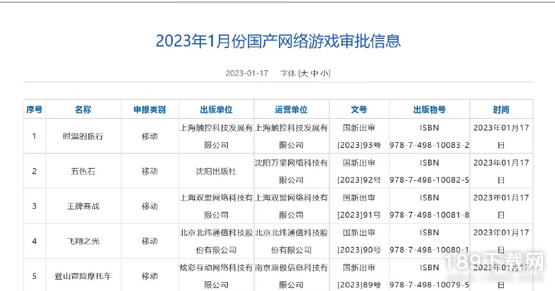The height and width of the screenshot is (291, 555).
Task: Click 上海双盟网络科技有限公司 in 出版单位 column
Action: point(216,206)
